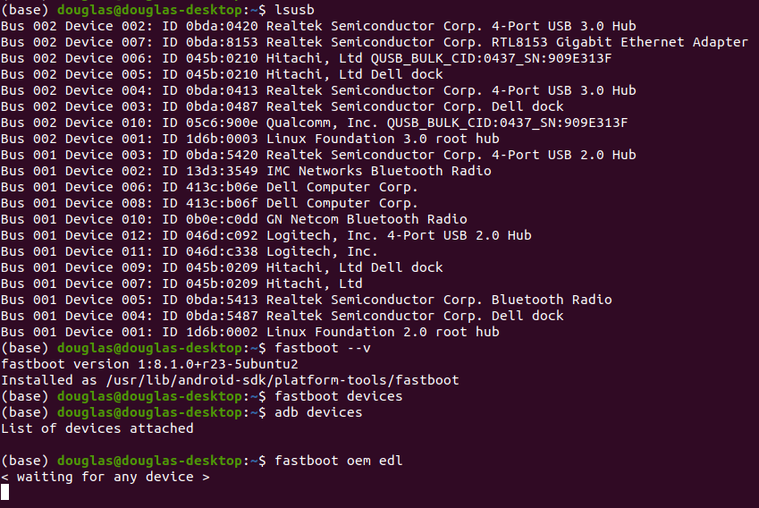Click the Logitech 4-Port USB 2.0 Hub entry

399,235
